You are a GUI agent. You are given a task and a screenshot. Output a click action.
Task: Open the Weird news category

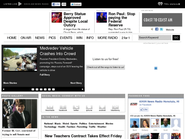coord(66,124)
